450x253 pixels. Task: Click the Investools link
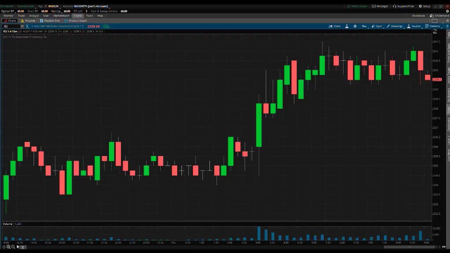point(419,16)
